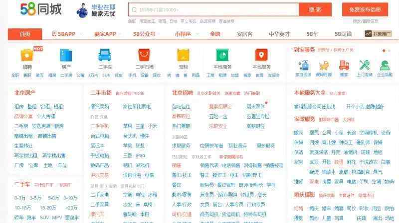Open the 宠物 yellow icon

click(x=183, y=55)
